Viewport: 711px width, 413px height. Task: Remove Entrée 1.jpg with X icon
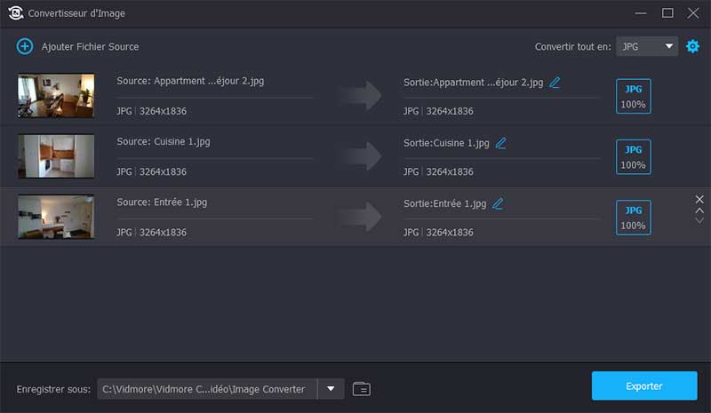(x=699, y=199)
